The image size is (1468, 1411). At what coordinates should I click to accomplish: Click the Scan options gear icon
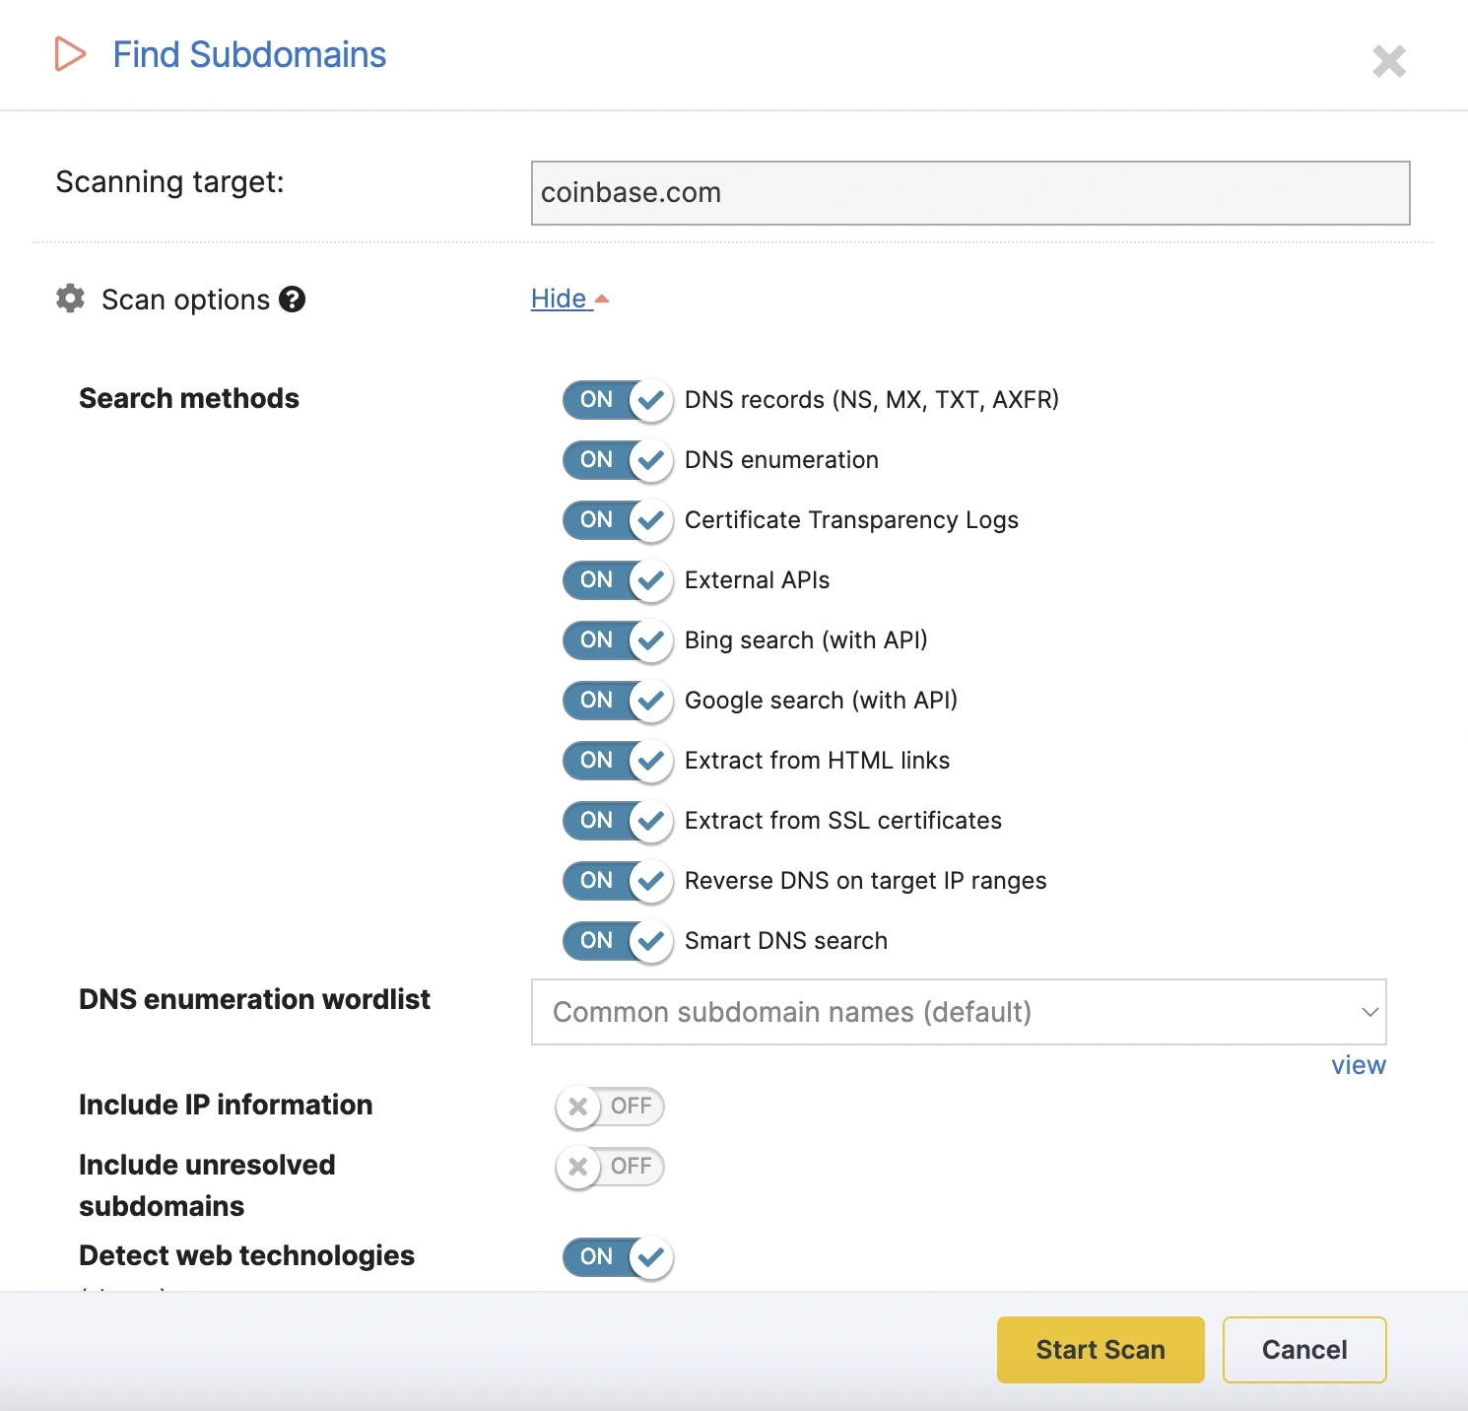coord(69,299)
